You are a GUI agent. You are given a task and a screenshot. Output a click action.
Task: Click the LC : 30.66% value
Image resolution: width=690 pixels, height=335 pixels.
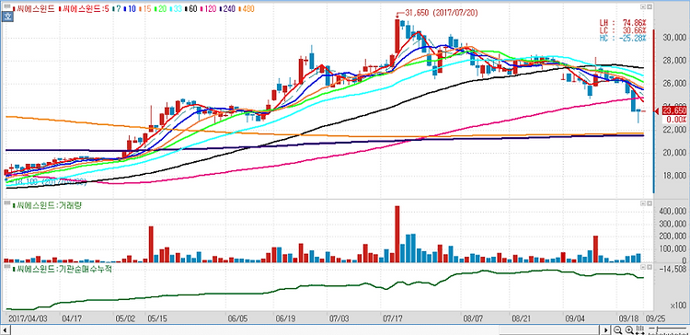623,30
